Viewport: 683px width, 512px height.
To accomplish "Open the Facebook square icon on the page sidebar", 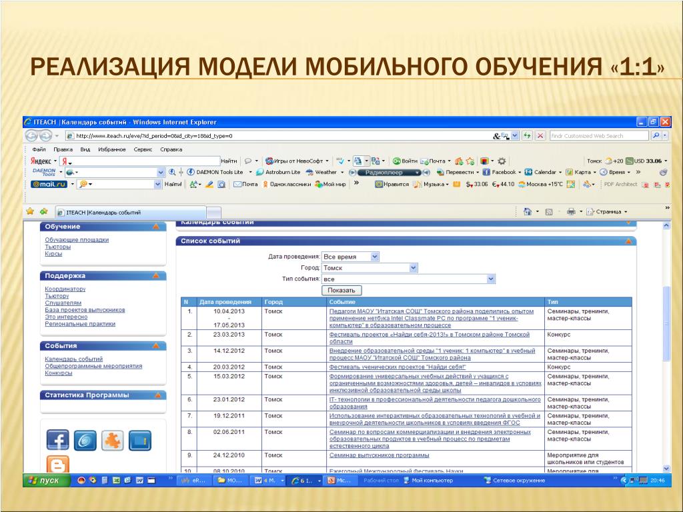I will [58, 440].
